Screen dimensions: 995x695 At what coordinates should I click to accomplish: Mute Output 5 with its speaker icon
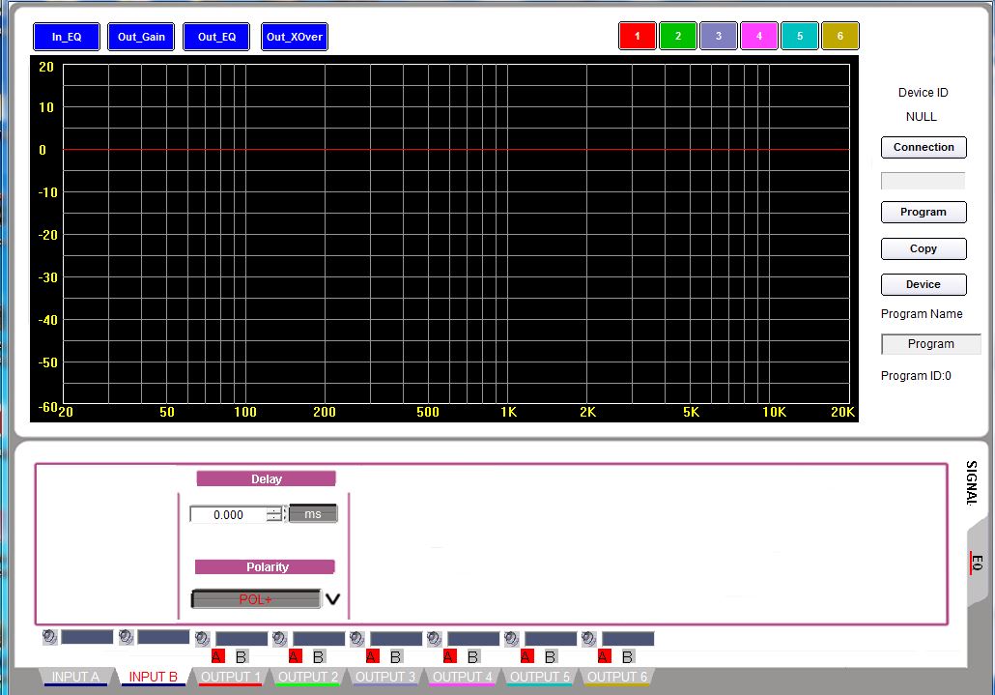(511, 638)
